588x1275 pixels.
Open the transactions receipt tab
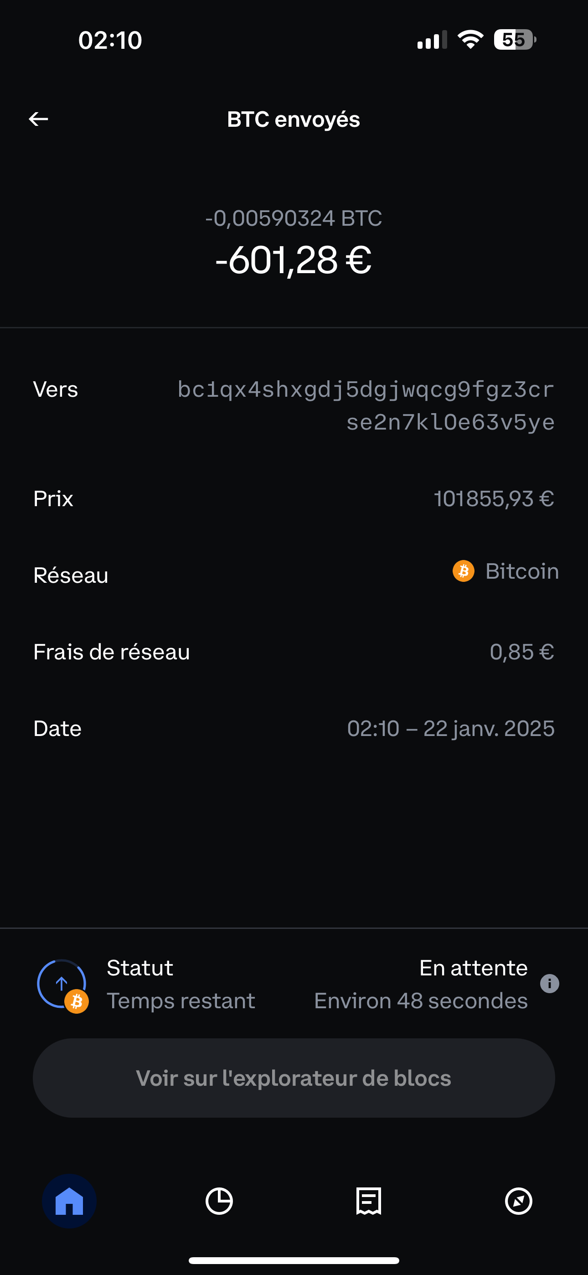(x=369, y=1201)
